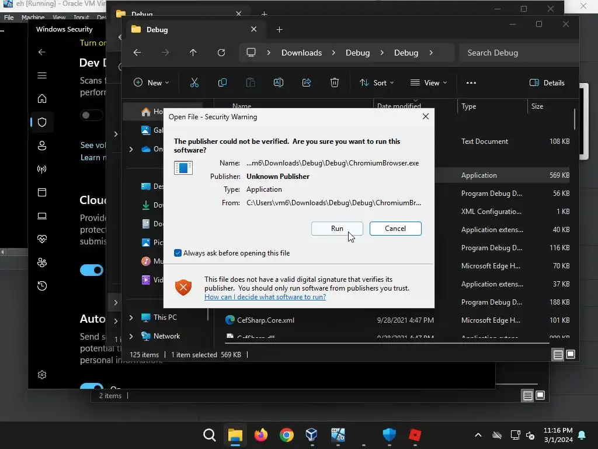
Task: Open Search from the taskbar
Action: 210,435
